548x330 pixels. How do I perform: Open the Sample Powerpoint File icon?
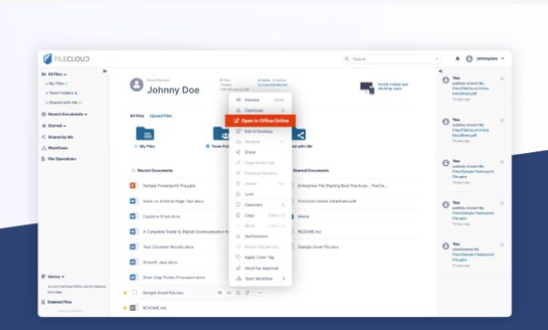pos(132,186)
